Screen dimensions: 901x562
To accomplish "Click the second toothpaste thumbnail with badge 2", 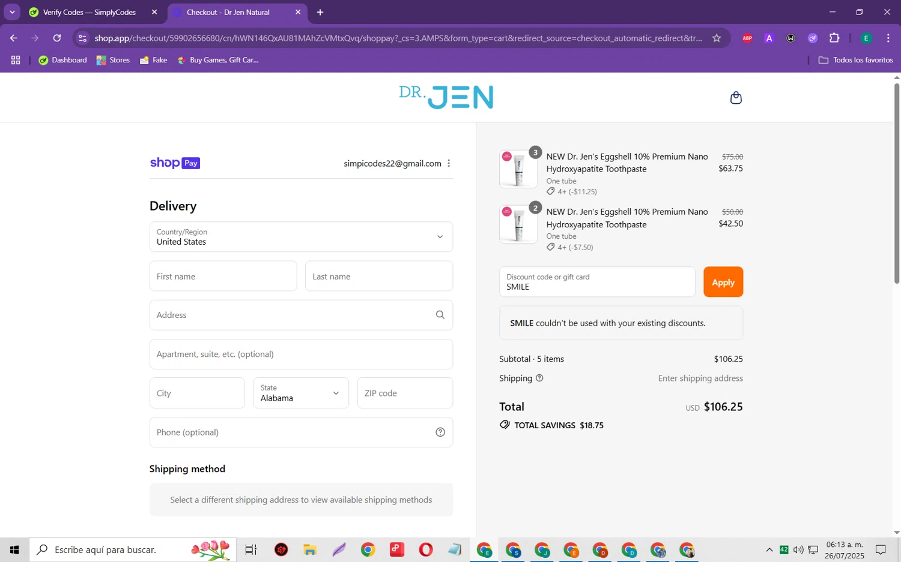I will 518,224.
